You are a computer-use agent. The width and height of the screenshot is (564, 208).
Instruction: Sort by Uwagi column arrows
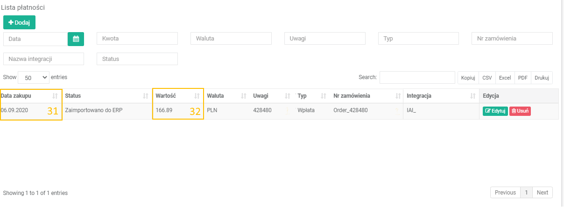point(288,96)
